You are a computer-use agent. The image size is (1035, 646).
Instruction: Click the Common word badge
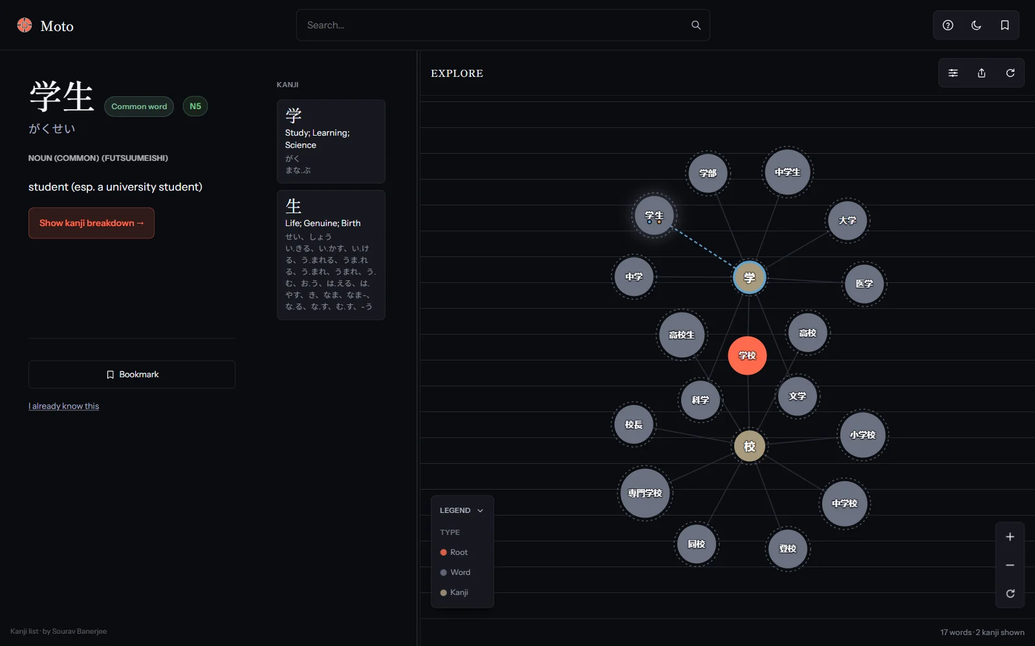139,107
